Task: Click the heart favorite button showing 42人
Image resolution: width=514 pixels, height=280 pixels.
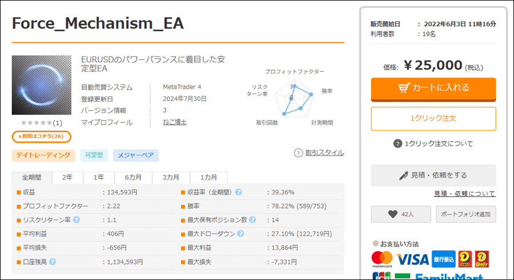Action: coord(401,214)
